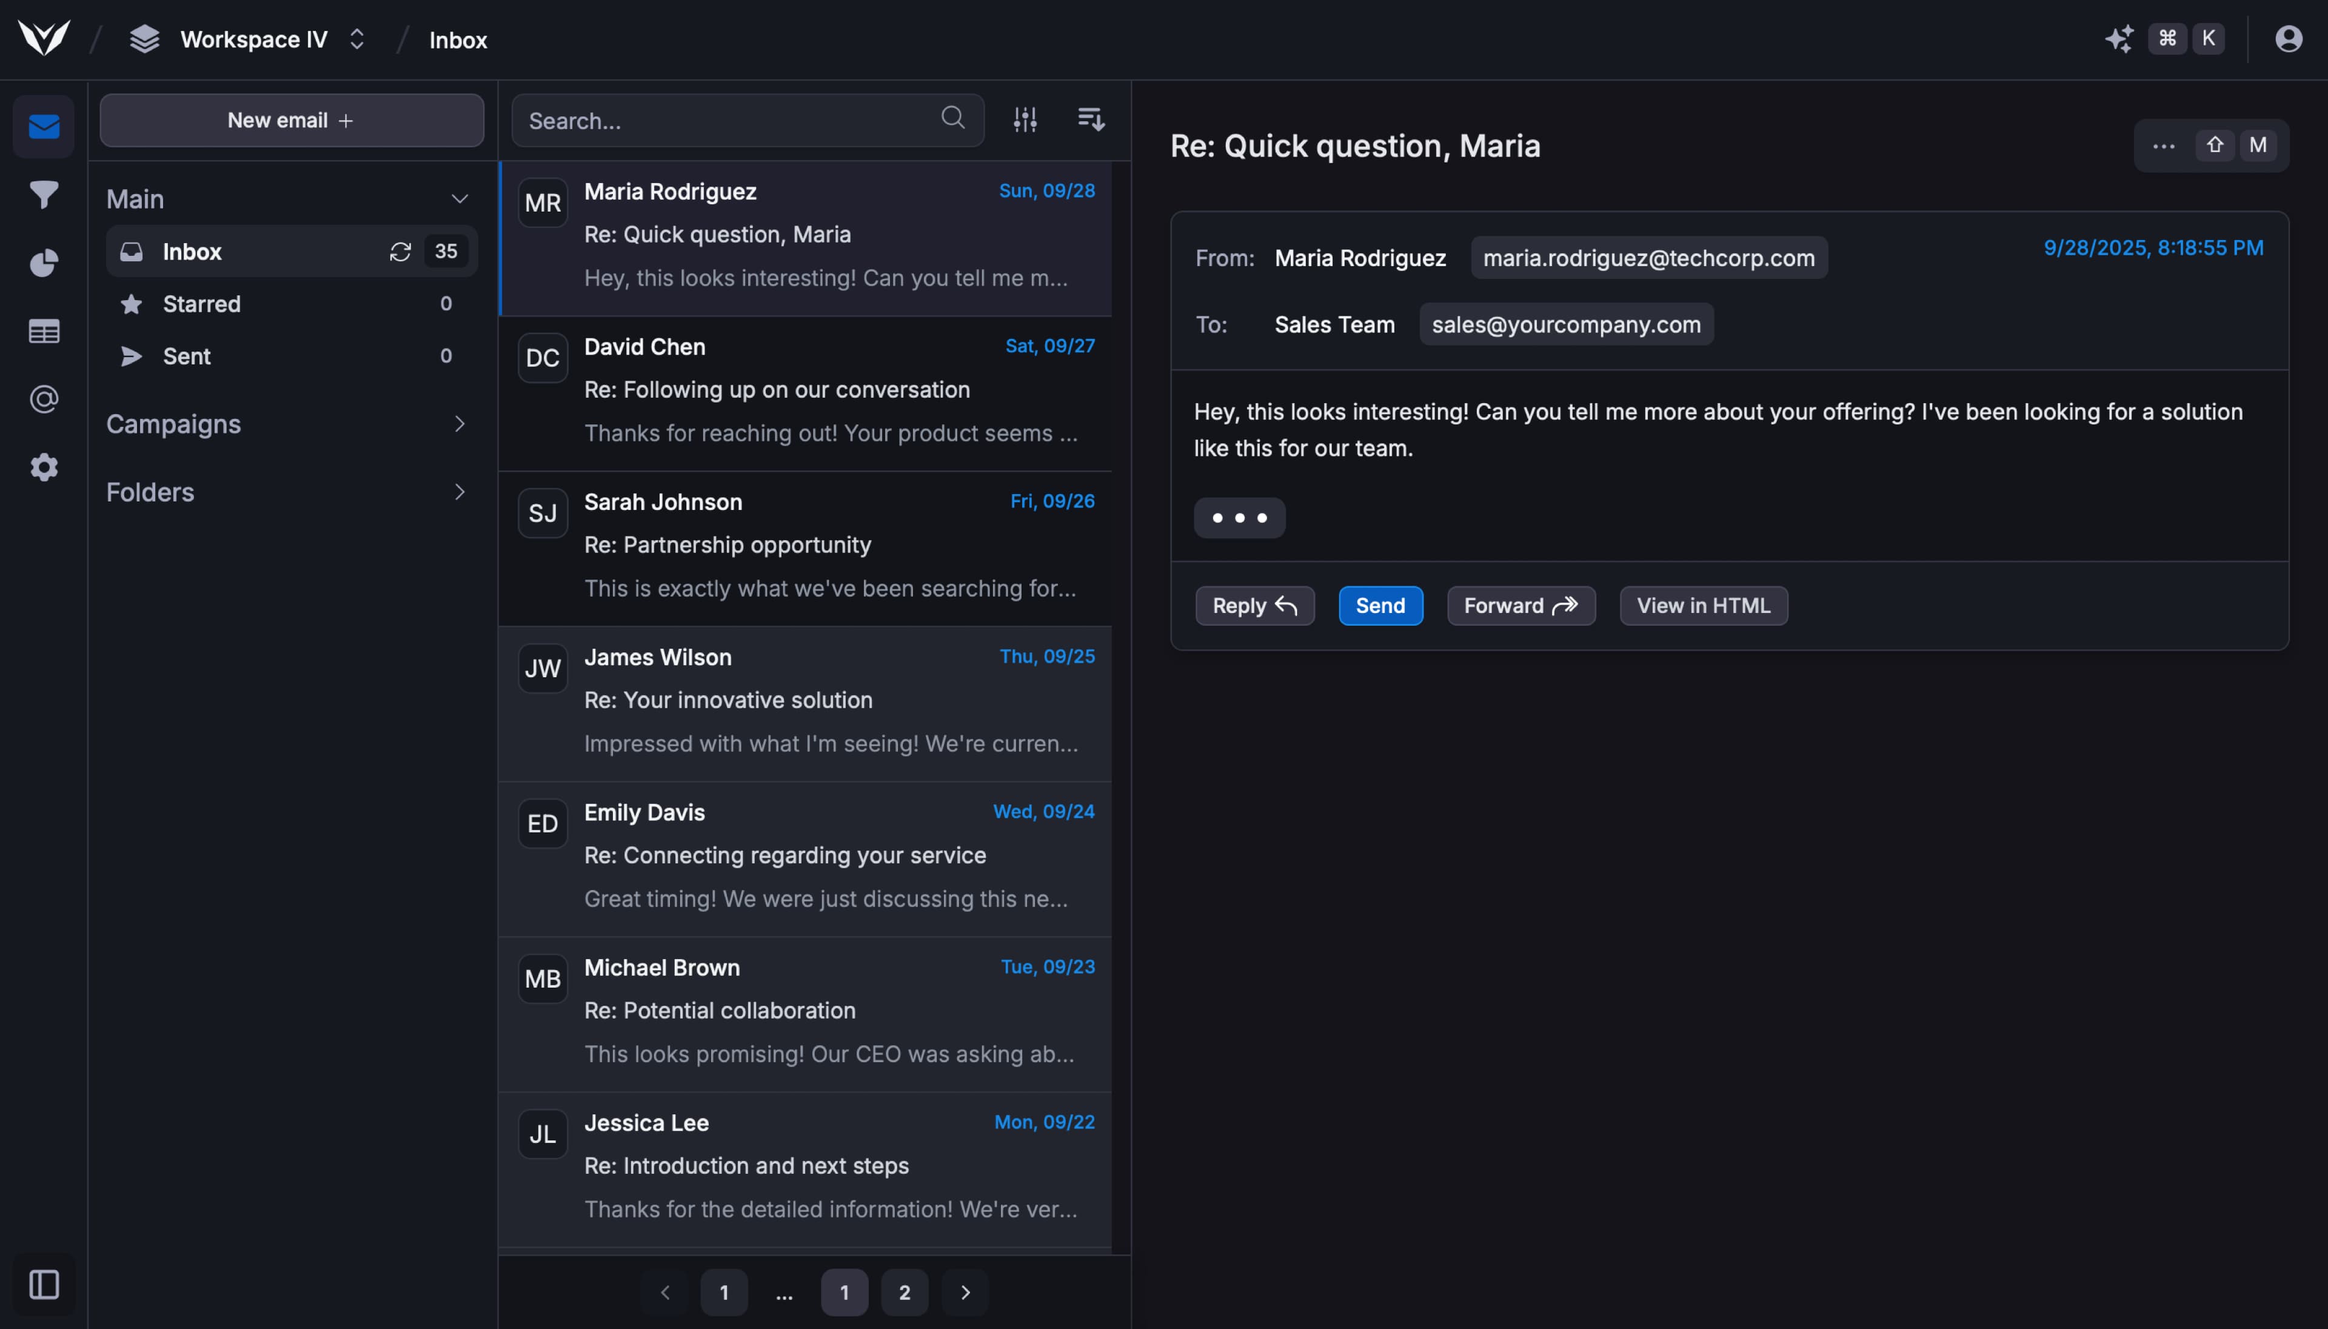The width and height of the screenshot is (2328, 1329).
Task: Open settings gear in sidebar
Action: point(44,467)
